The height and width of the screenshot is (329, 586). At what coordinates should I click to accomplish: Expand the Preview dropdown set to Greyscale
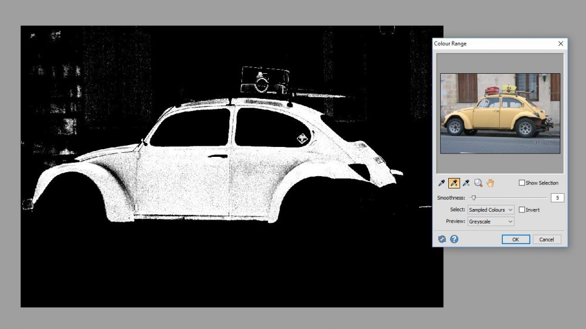tap(490, 222)
